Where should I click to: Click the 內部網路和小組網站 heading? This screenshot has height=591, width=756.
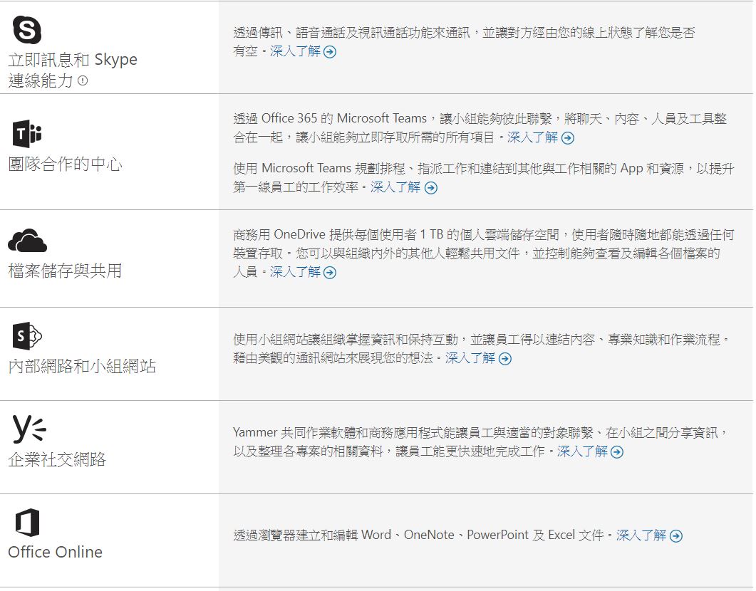[82, 366]
